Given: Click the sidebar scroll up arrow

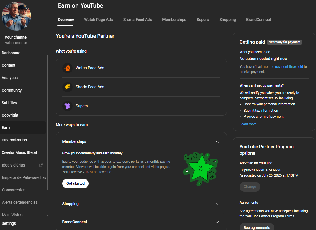Looking at the screenshot, I should click(48, 51).
